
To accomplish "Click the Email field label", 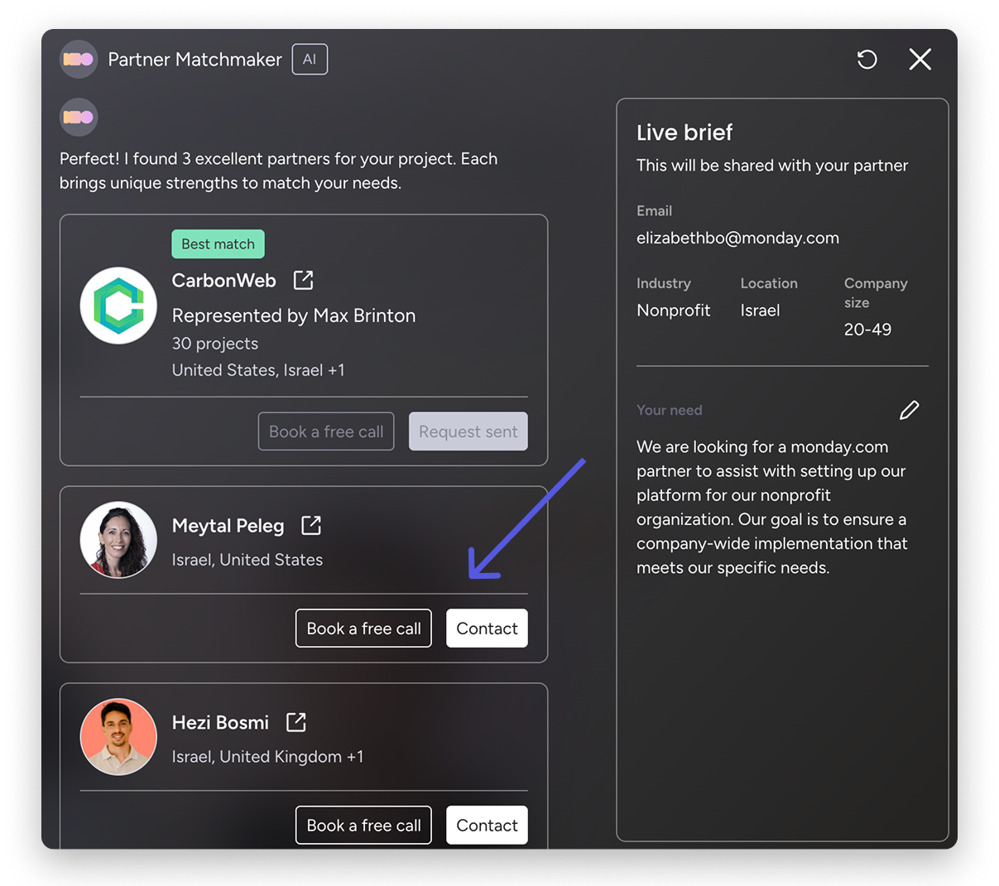I will point(654,211).
